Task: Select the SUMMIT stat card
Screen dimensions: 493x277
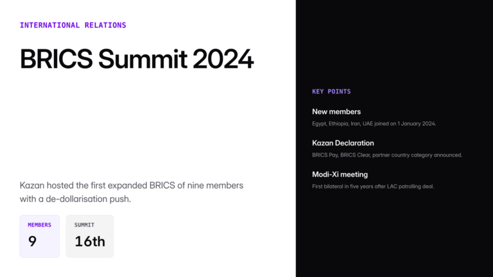Action: [89, 236]
